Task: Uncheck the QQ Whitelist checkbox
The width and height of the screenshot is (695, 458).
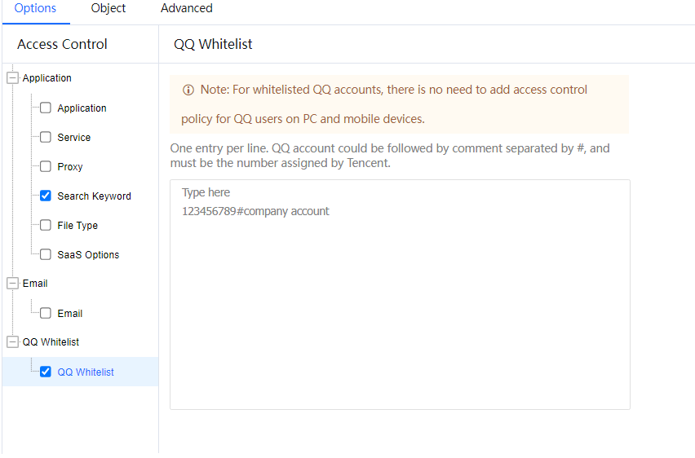Action: (46, 372)
